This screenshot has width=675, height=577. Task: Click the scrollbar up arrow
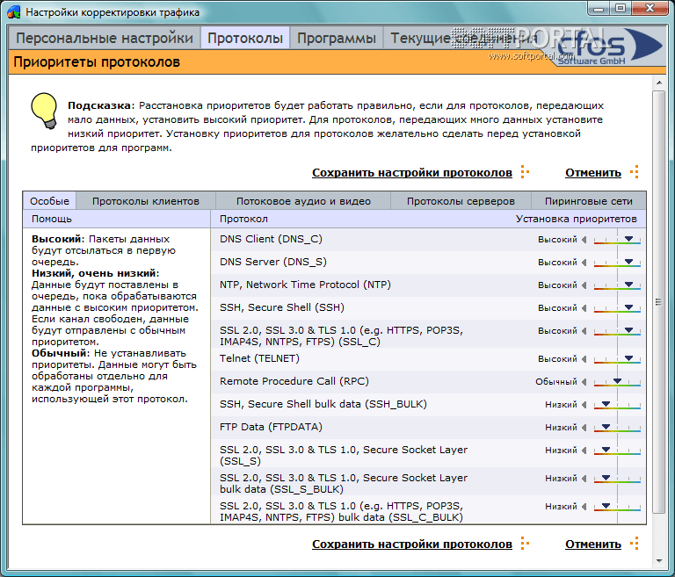tap(659, 83)
